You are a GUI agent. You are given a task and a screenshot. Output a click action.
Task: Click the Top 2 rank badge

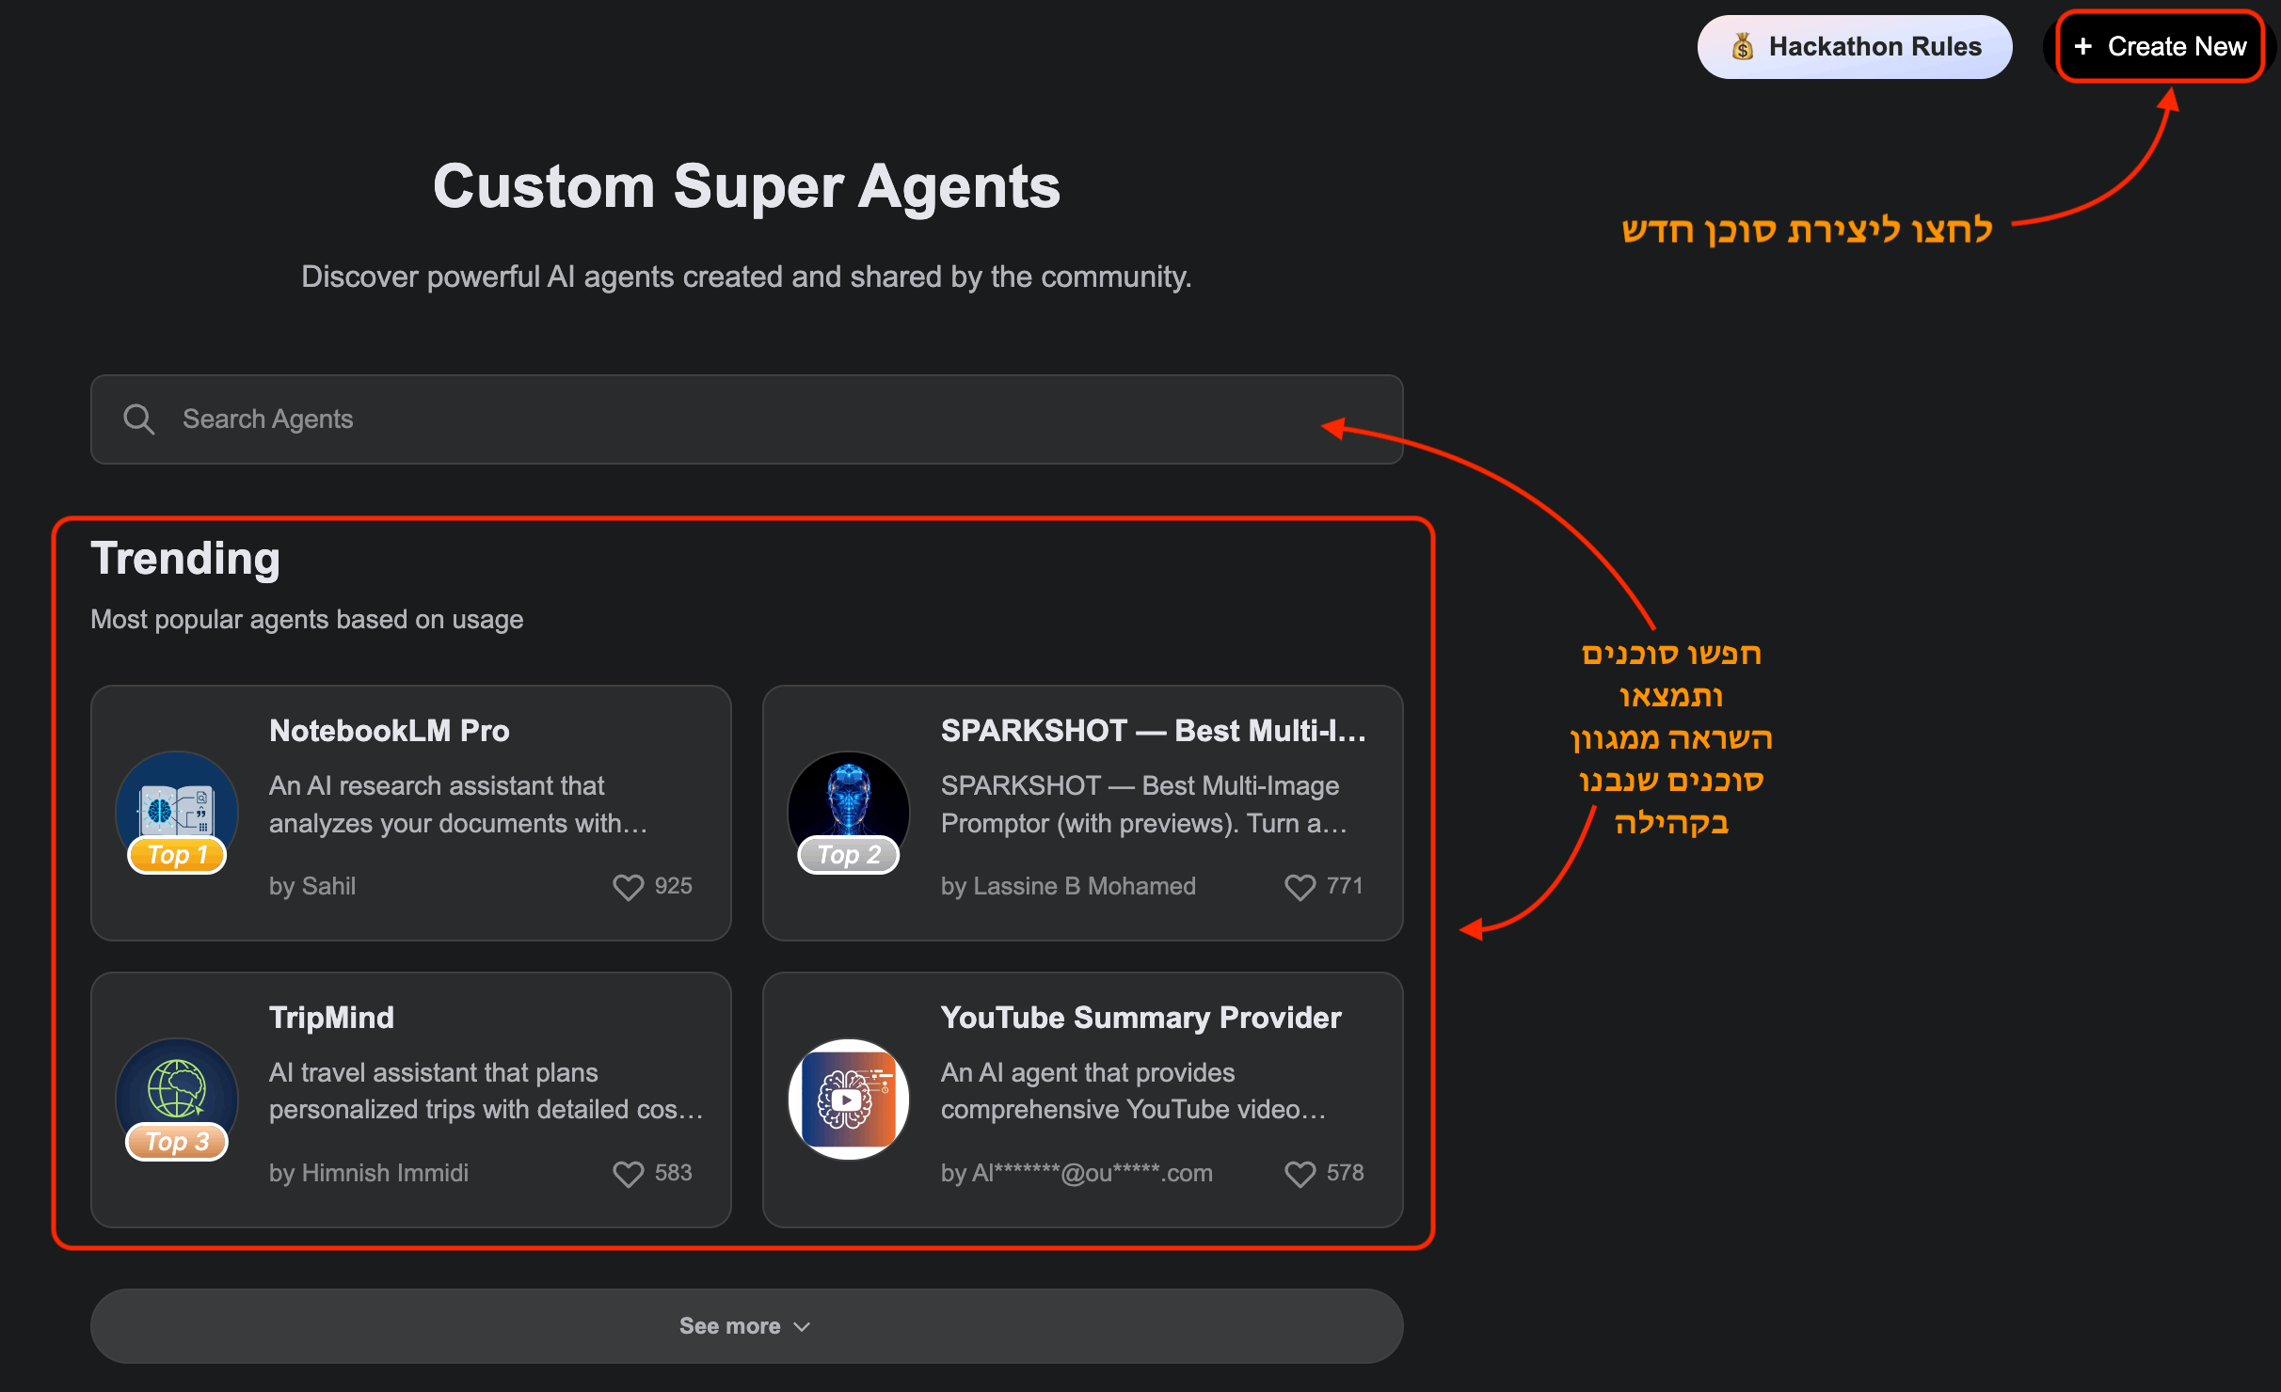coord(849,855)
